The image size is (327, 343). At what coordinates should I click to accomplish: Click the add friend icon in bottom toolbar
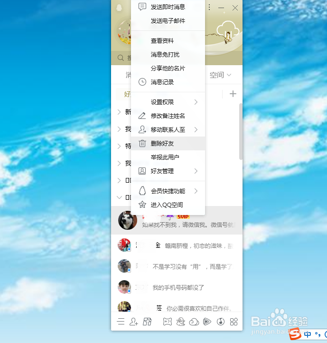pyautogui.click(x=133, y=322)
